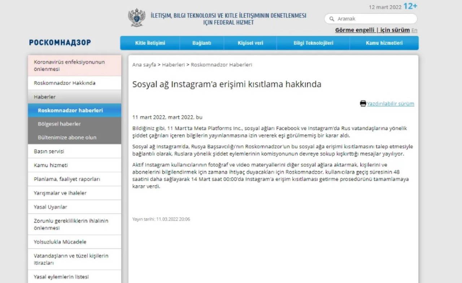462x283 pixels.
Task: Click the magnifying glass search icon
Action: 331,19
